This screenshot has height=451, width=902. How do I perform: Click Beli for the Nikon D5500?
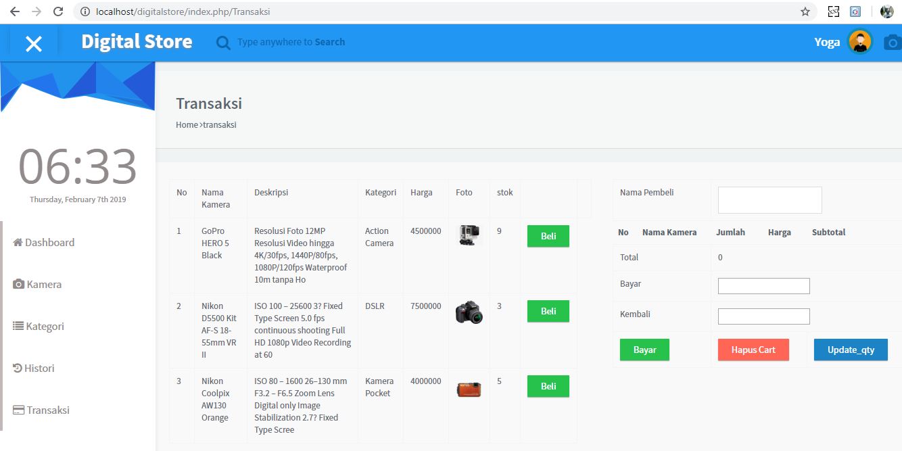548,311
